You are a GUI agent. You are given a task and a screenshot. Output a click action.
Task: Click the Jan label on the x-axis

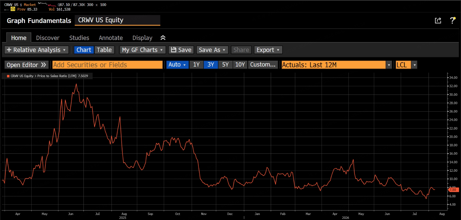coord(257,214)
